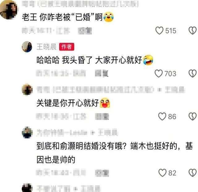The width and height of the screenshot is (198, 192).
Task: Dislike the 老王 你咋老被已婚 comment
Action: (x=192, y=31)
